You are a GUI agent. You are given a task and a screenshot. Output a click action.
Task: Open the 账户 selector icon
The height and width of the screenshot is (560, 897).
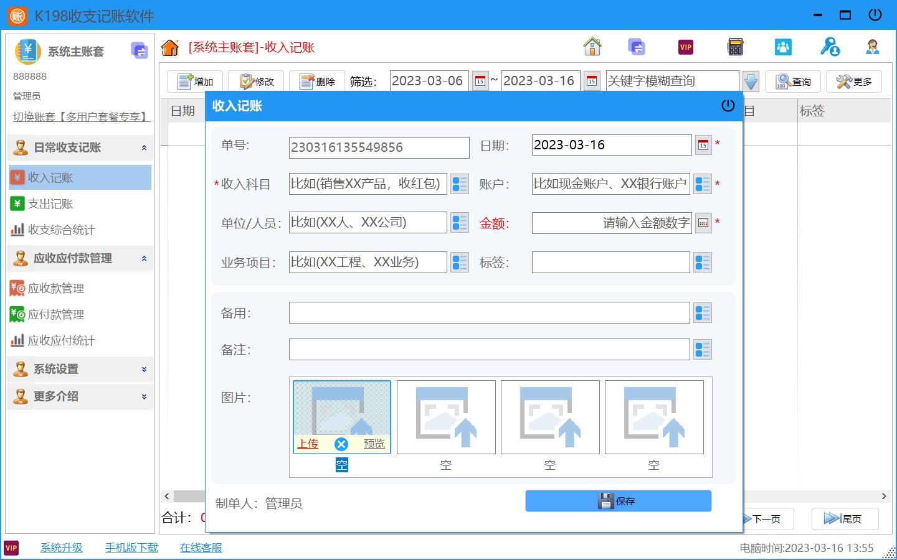[703, 184]
